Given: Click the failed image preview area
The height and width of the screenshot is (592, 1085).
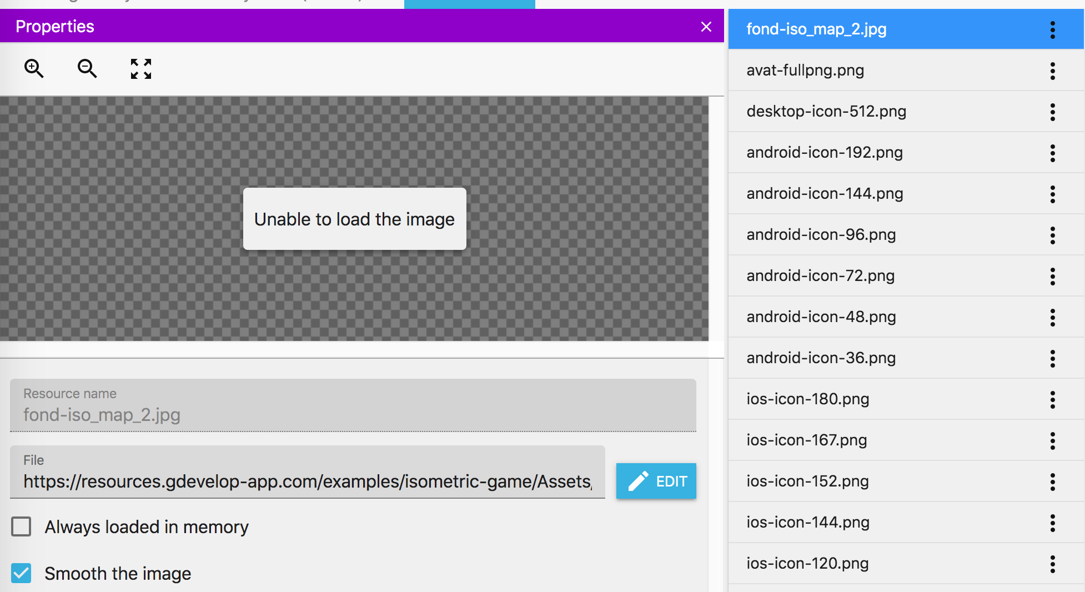Looking at the screenshot, I should (x=354, y=219).
